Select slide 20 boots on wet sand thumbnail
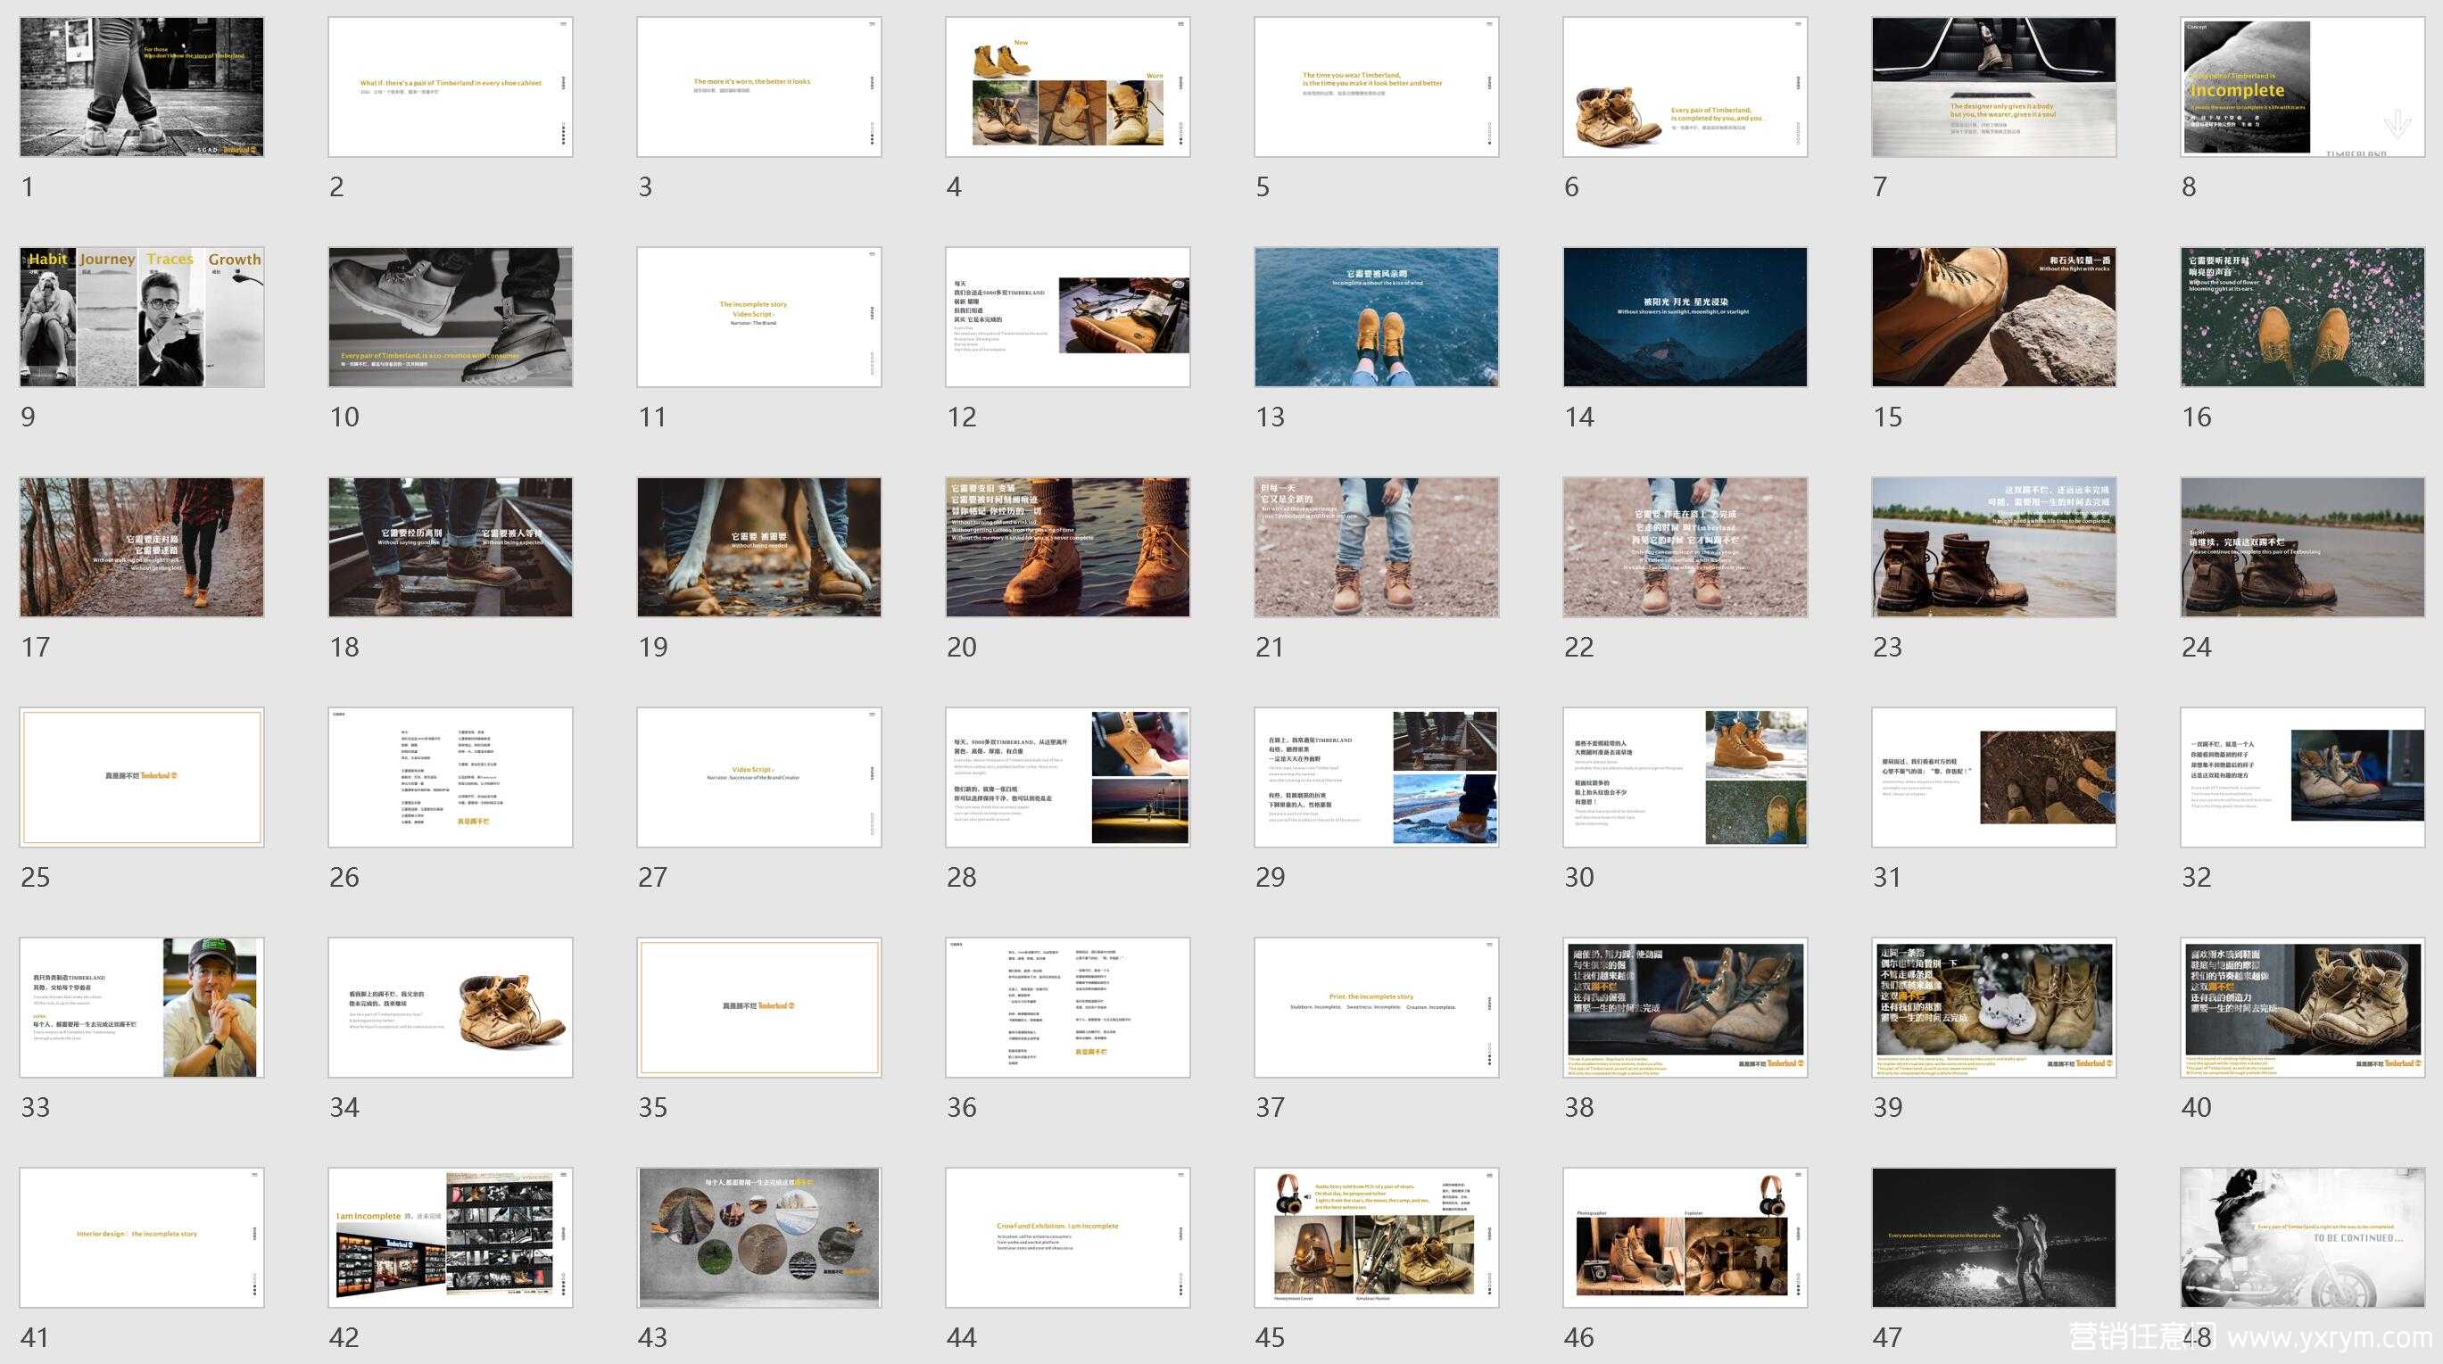This screenshot has height=1364, width=2443. (x=1068, y=547)
